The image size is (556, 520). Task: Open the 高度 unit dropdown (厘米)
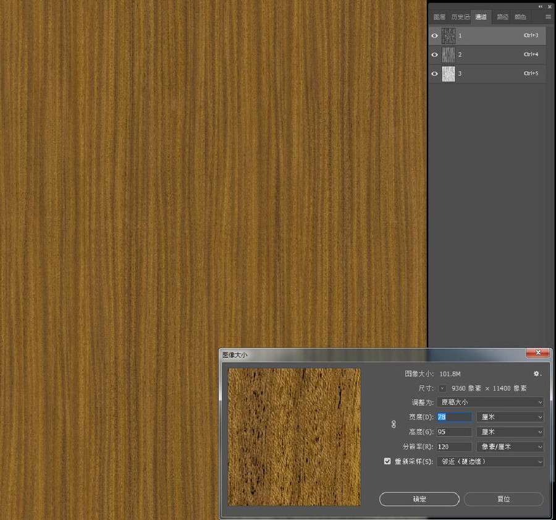point(510,432)
